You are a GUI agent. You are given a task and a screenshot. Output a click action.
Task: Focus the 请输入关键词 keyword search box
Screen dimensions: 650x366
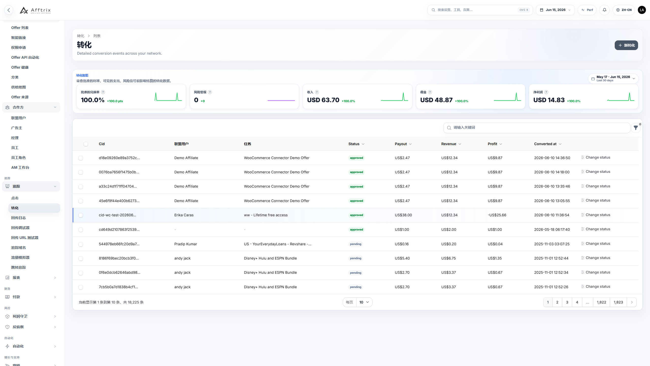[x=537, y=128]
